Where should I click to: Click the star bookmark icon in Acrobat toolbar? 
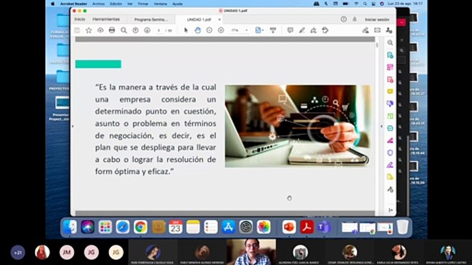tap(88, 30)
